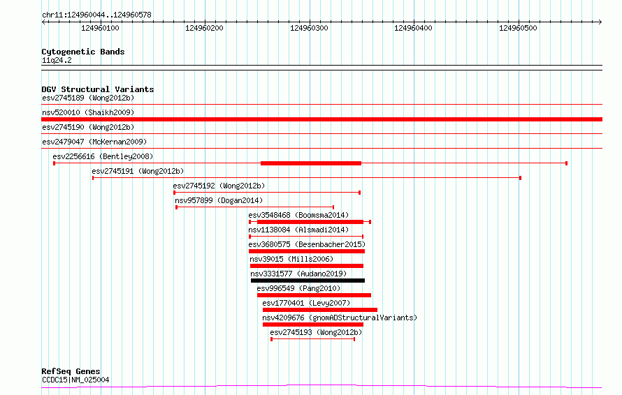Click the thick red segment of esv2256616
The image size is (622, 395).
coord(311,163)
